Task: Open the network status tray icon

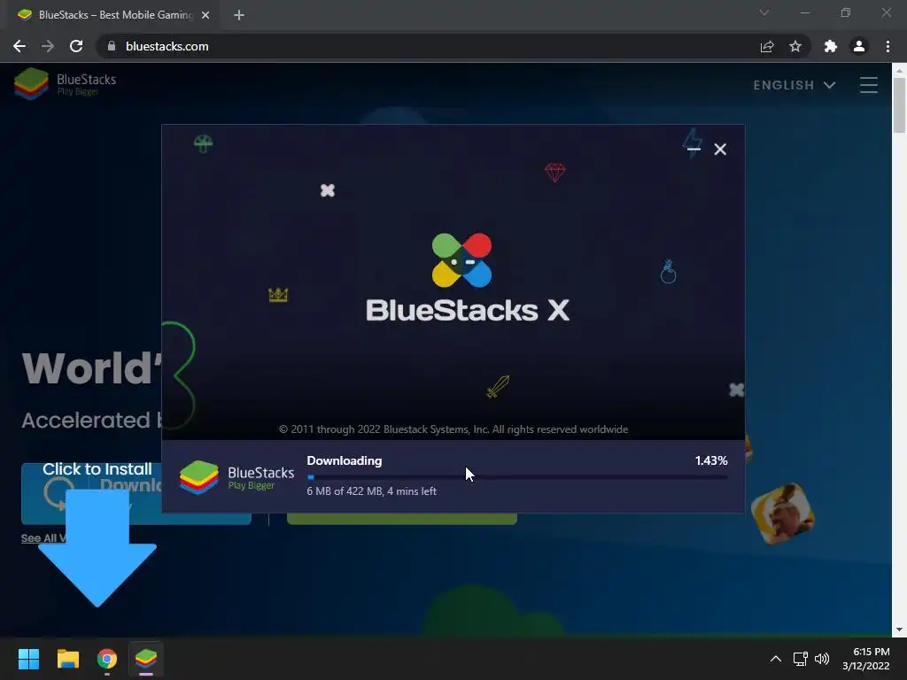Action: (801, 659)
